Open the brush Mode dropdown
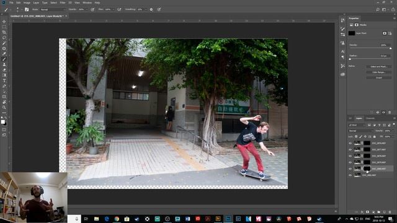This screenshot has width=397, height=223. [53, 9]
